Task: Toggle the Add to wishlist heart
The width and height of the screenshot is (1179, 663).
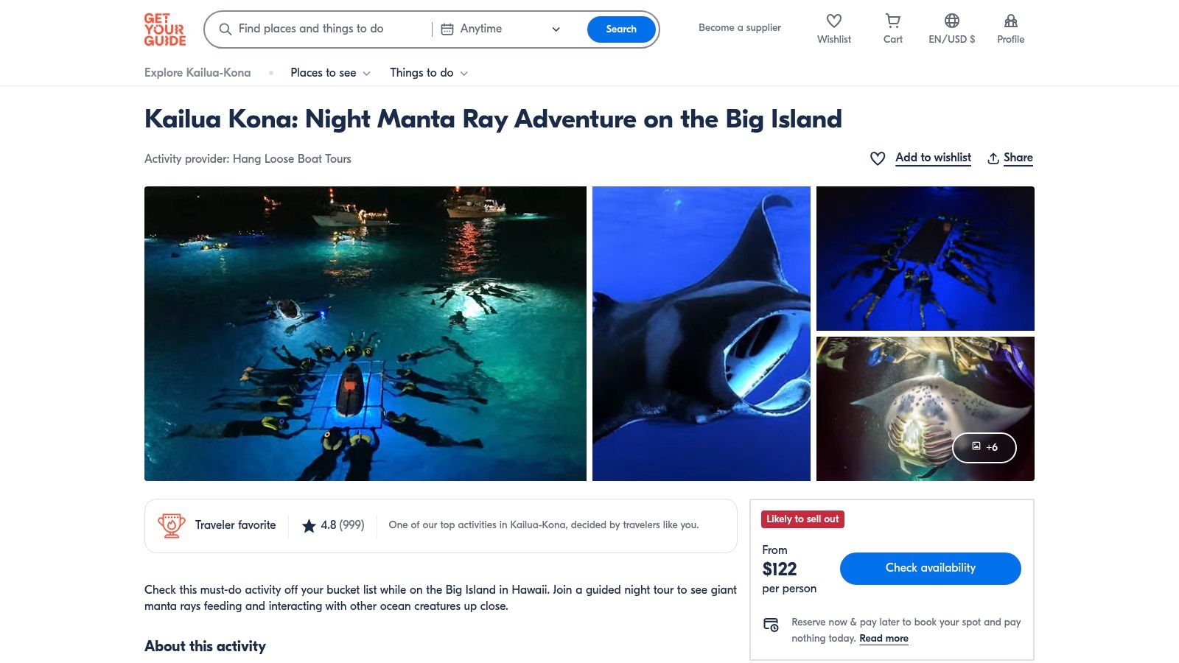Action: tap(878, 158)
